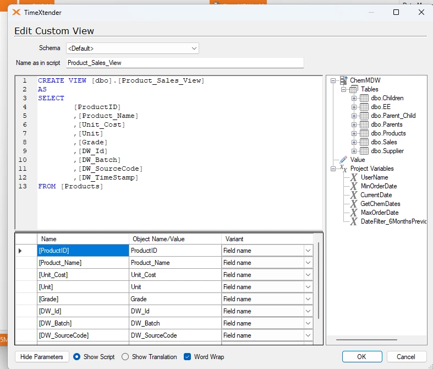Viewport: 433px width, 369px height.
Task: Click the Product_Name object value cell
Action: pyautogui.click(x=175, y=263)
